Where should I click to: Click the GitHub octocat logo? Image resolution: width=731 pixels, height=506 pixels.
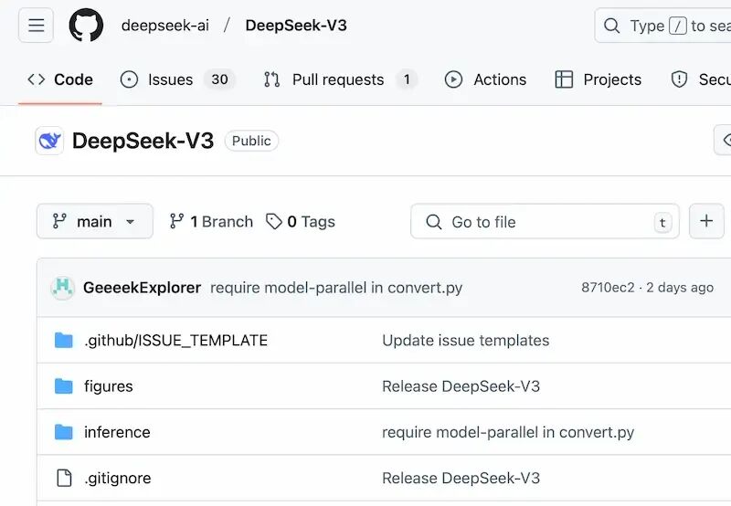[x=86, y=26]
